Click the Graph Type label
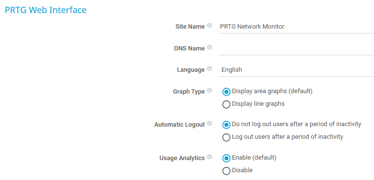This screenshot has width=374, height=180. [188, 92]
